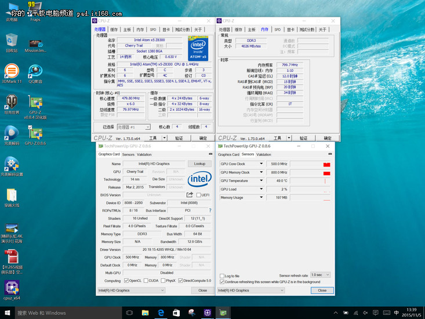Switch to GPU-Z via its taskbar icon

coord(223,313)
